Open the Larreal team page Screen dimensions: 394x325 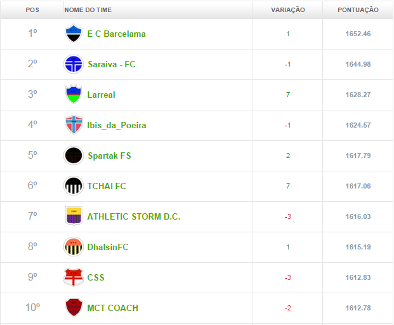pos(102,95)
